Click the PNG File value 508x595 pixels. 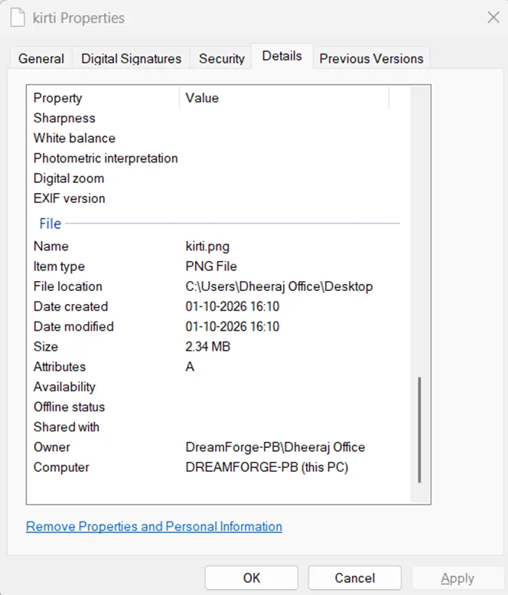pyautogui.click(x=211, y=266)
